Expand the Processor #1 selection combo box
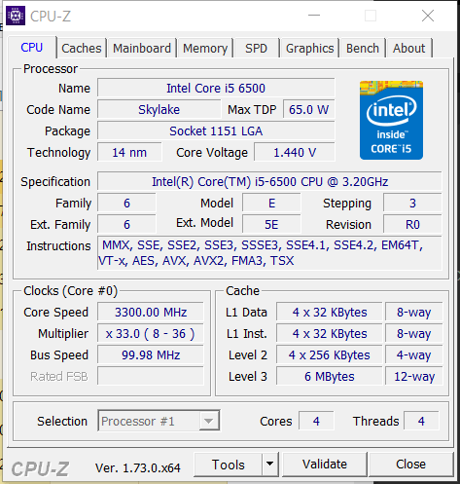This screenshot has width=460, height=484. (x=159, y=421)
